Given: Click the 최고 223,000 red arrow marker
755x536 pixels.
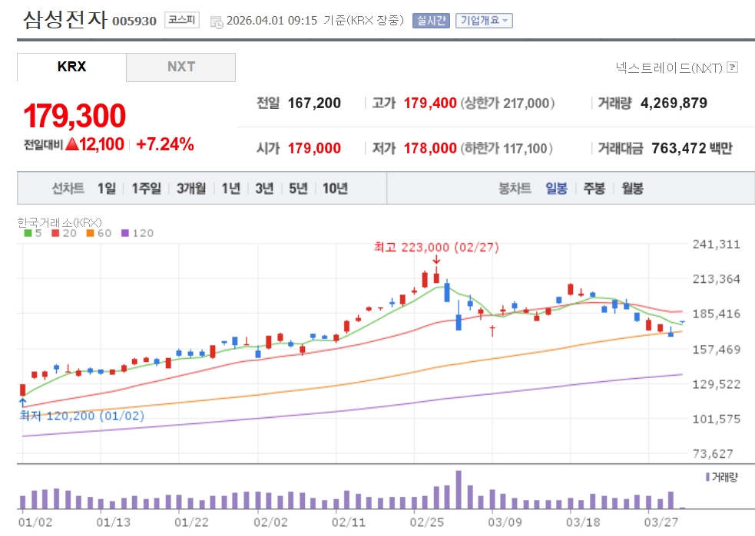Looking at the screenshot, I should point(436,260).
